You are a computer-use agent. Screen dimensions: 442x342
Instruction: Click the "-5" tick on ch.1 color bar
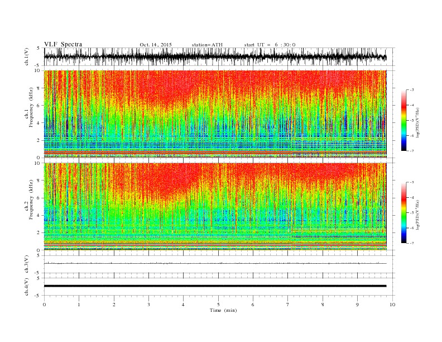[411, 121]
